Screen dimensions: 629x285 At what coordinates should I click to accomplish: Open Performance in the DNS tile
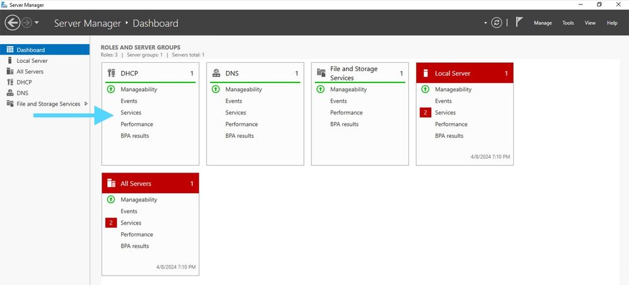click(x=241, y=124)
